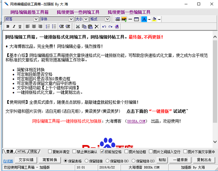Click the 粘贴 paste button
This screenshot has height=171, width=218.
point(162,160)
